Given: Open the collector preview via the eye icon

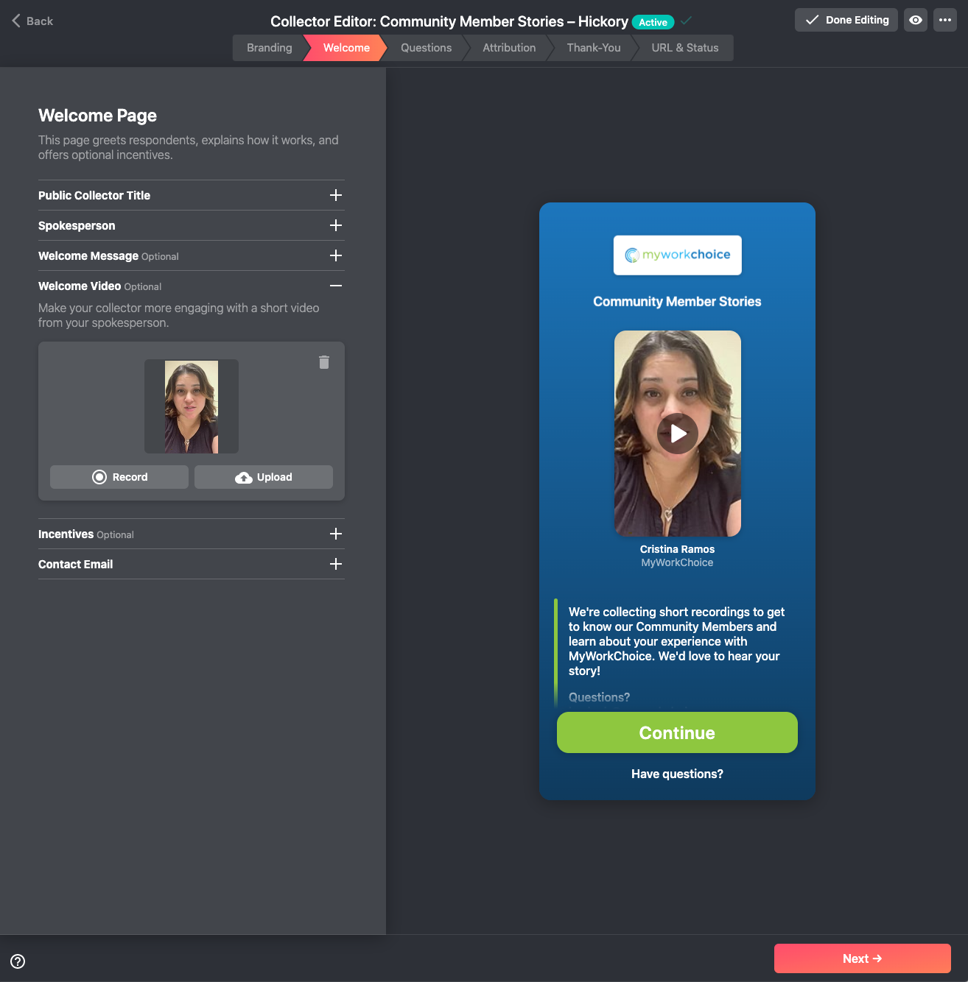Looking at the screenshot, I should pos(915,20).
